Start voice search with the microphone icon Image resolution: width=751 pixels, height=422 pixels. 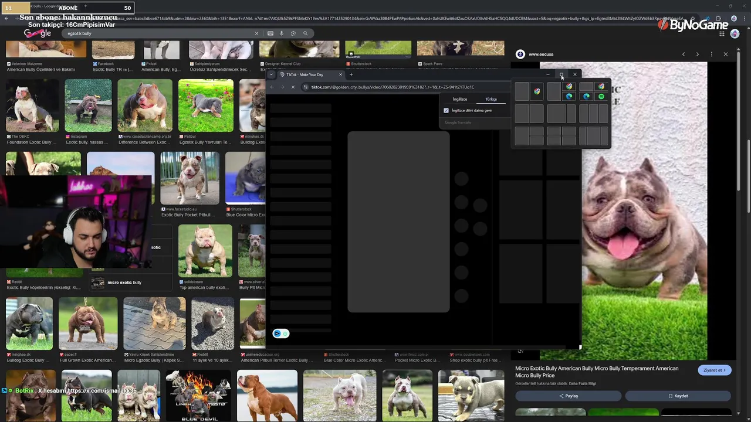(282, 33)
